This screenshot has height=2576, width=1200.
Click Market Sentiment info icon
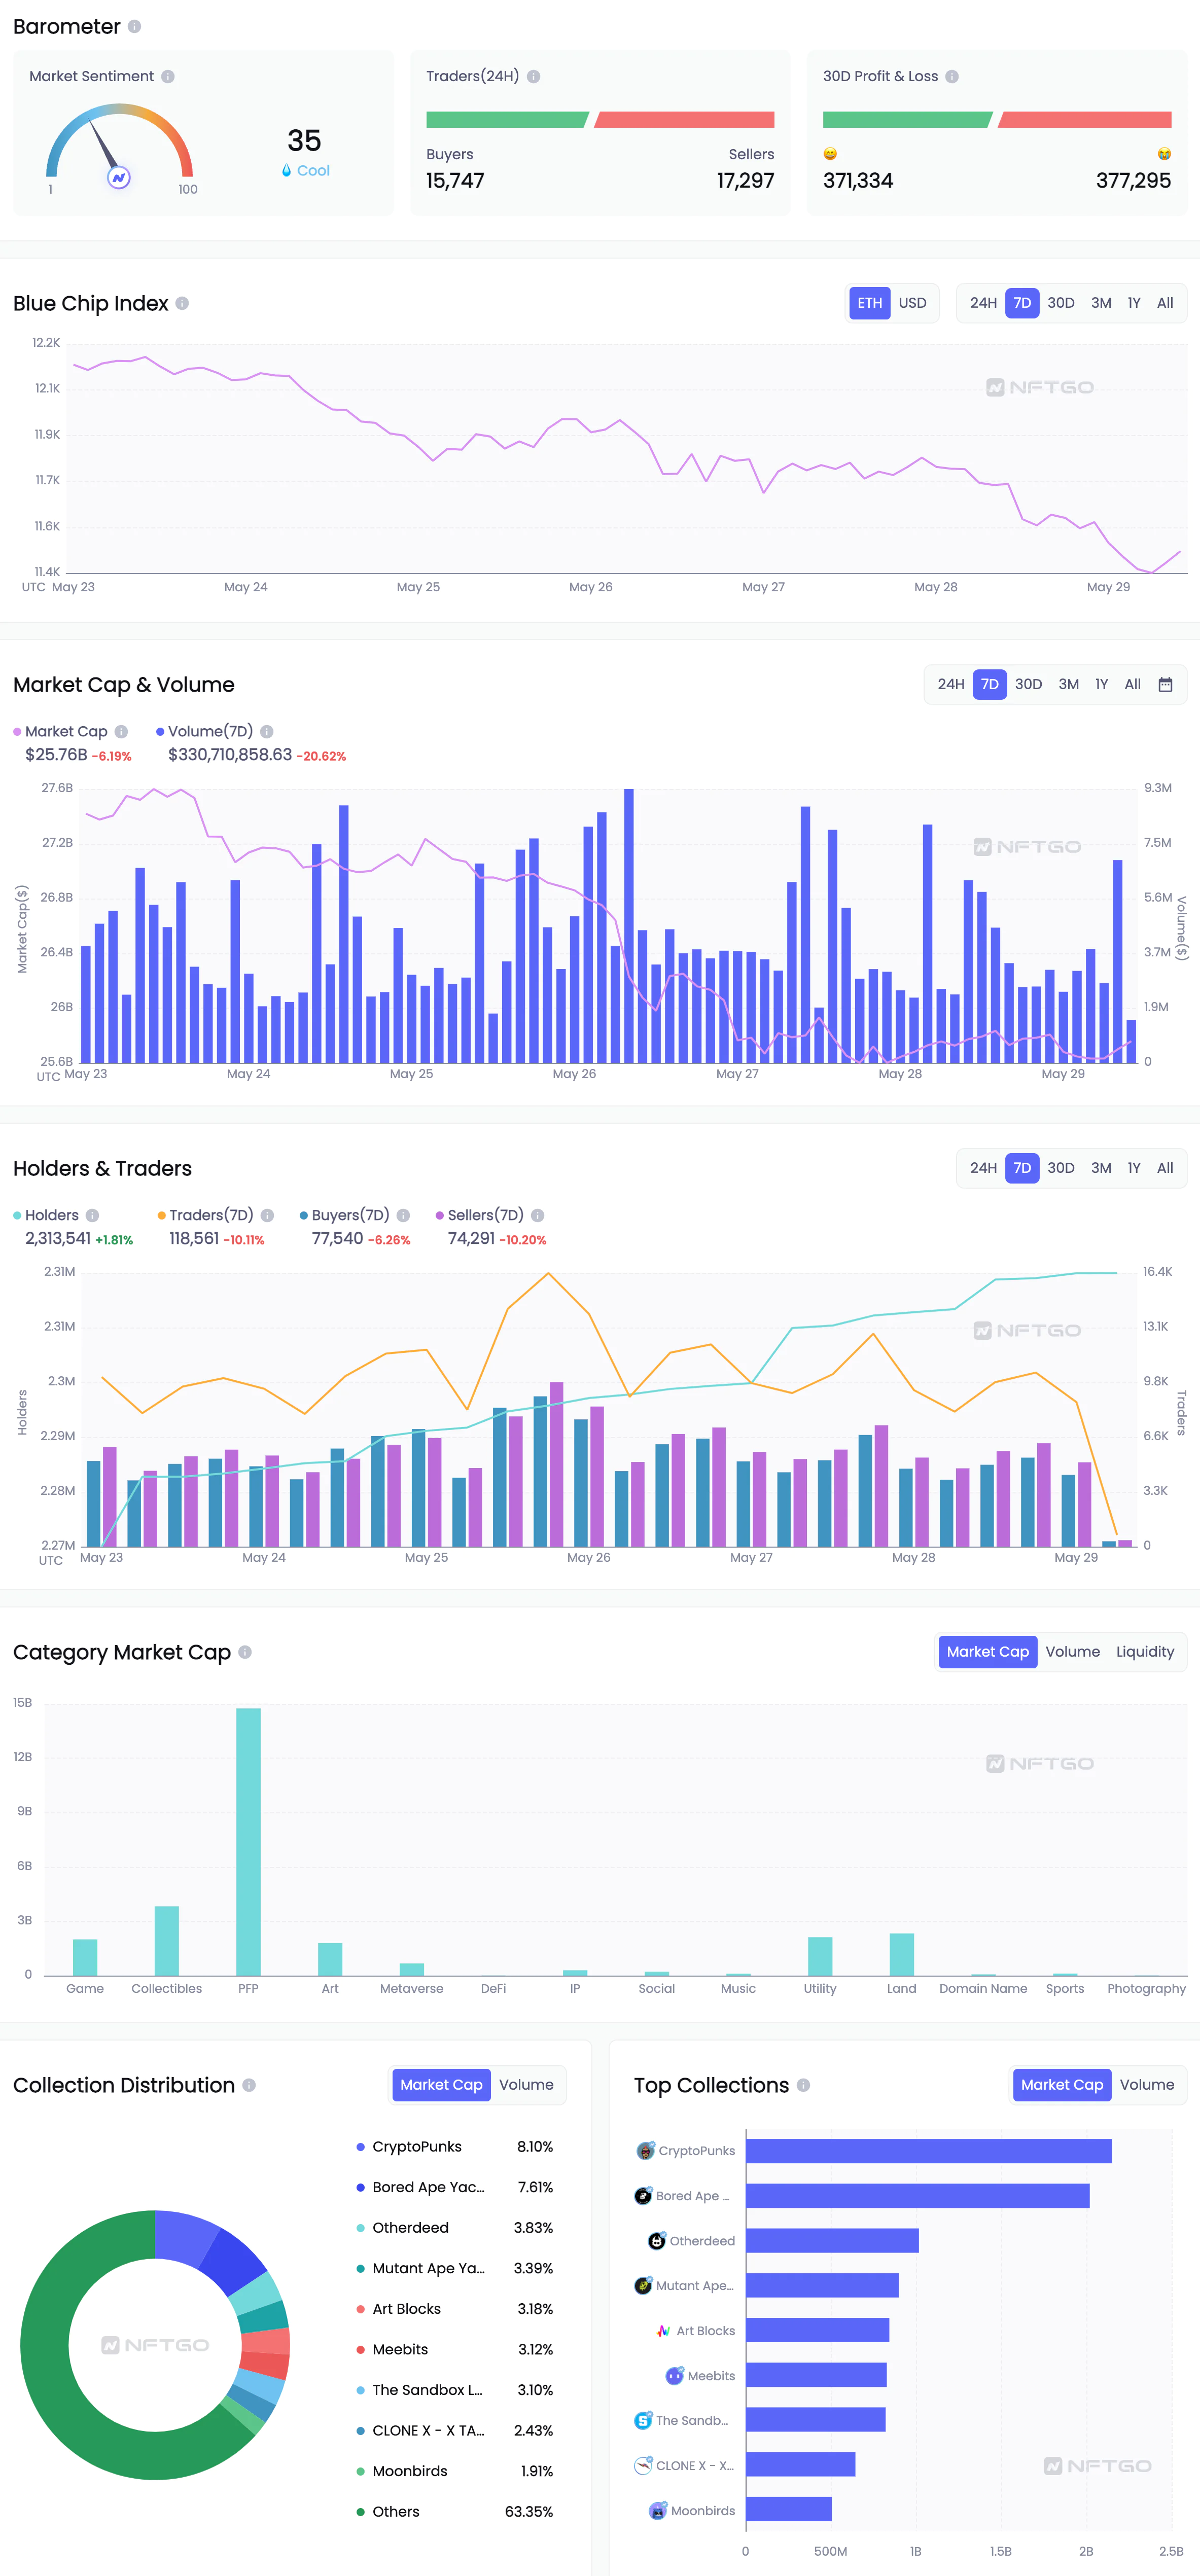[168, 77]
